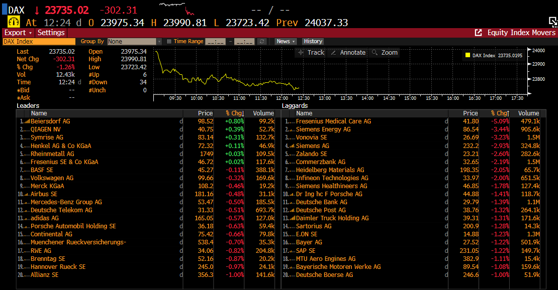Image resolution: width=558 pixels, height=290 pixels.
Task: Click the -5.09% change for Fresenius Medical Care
Action: point(500,121)
